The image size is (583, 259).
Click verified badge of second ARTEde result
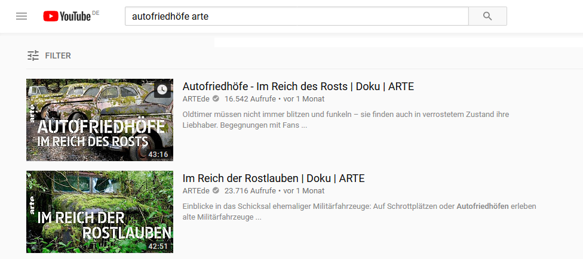click(216, 190)
